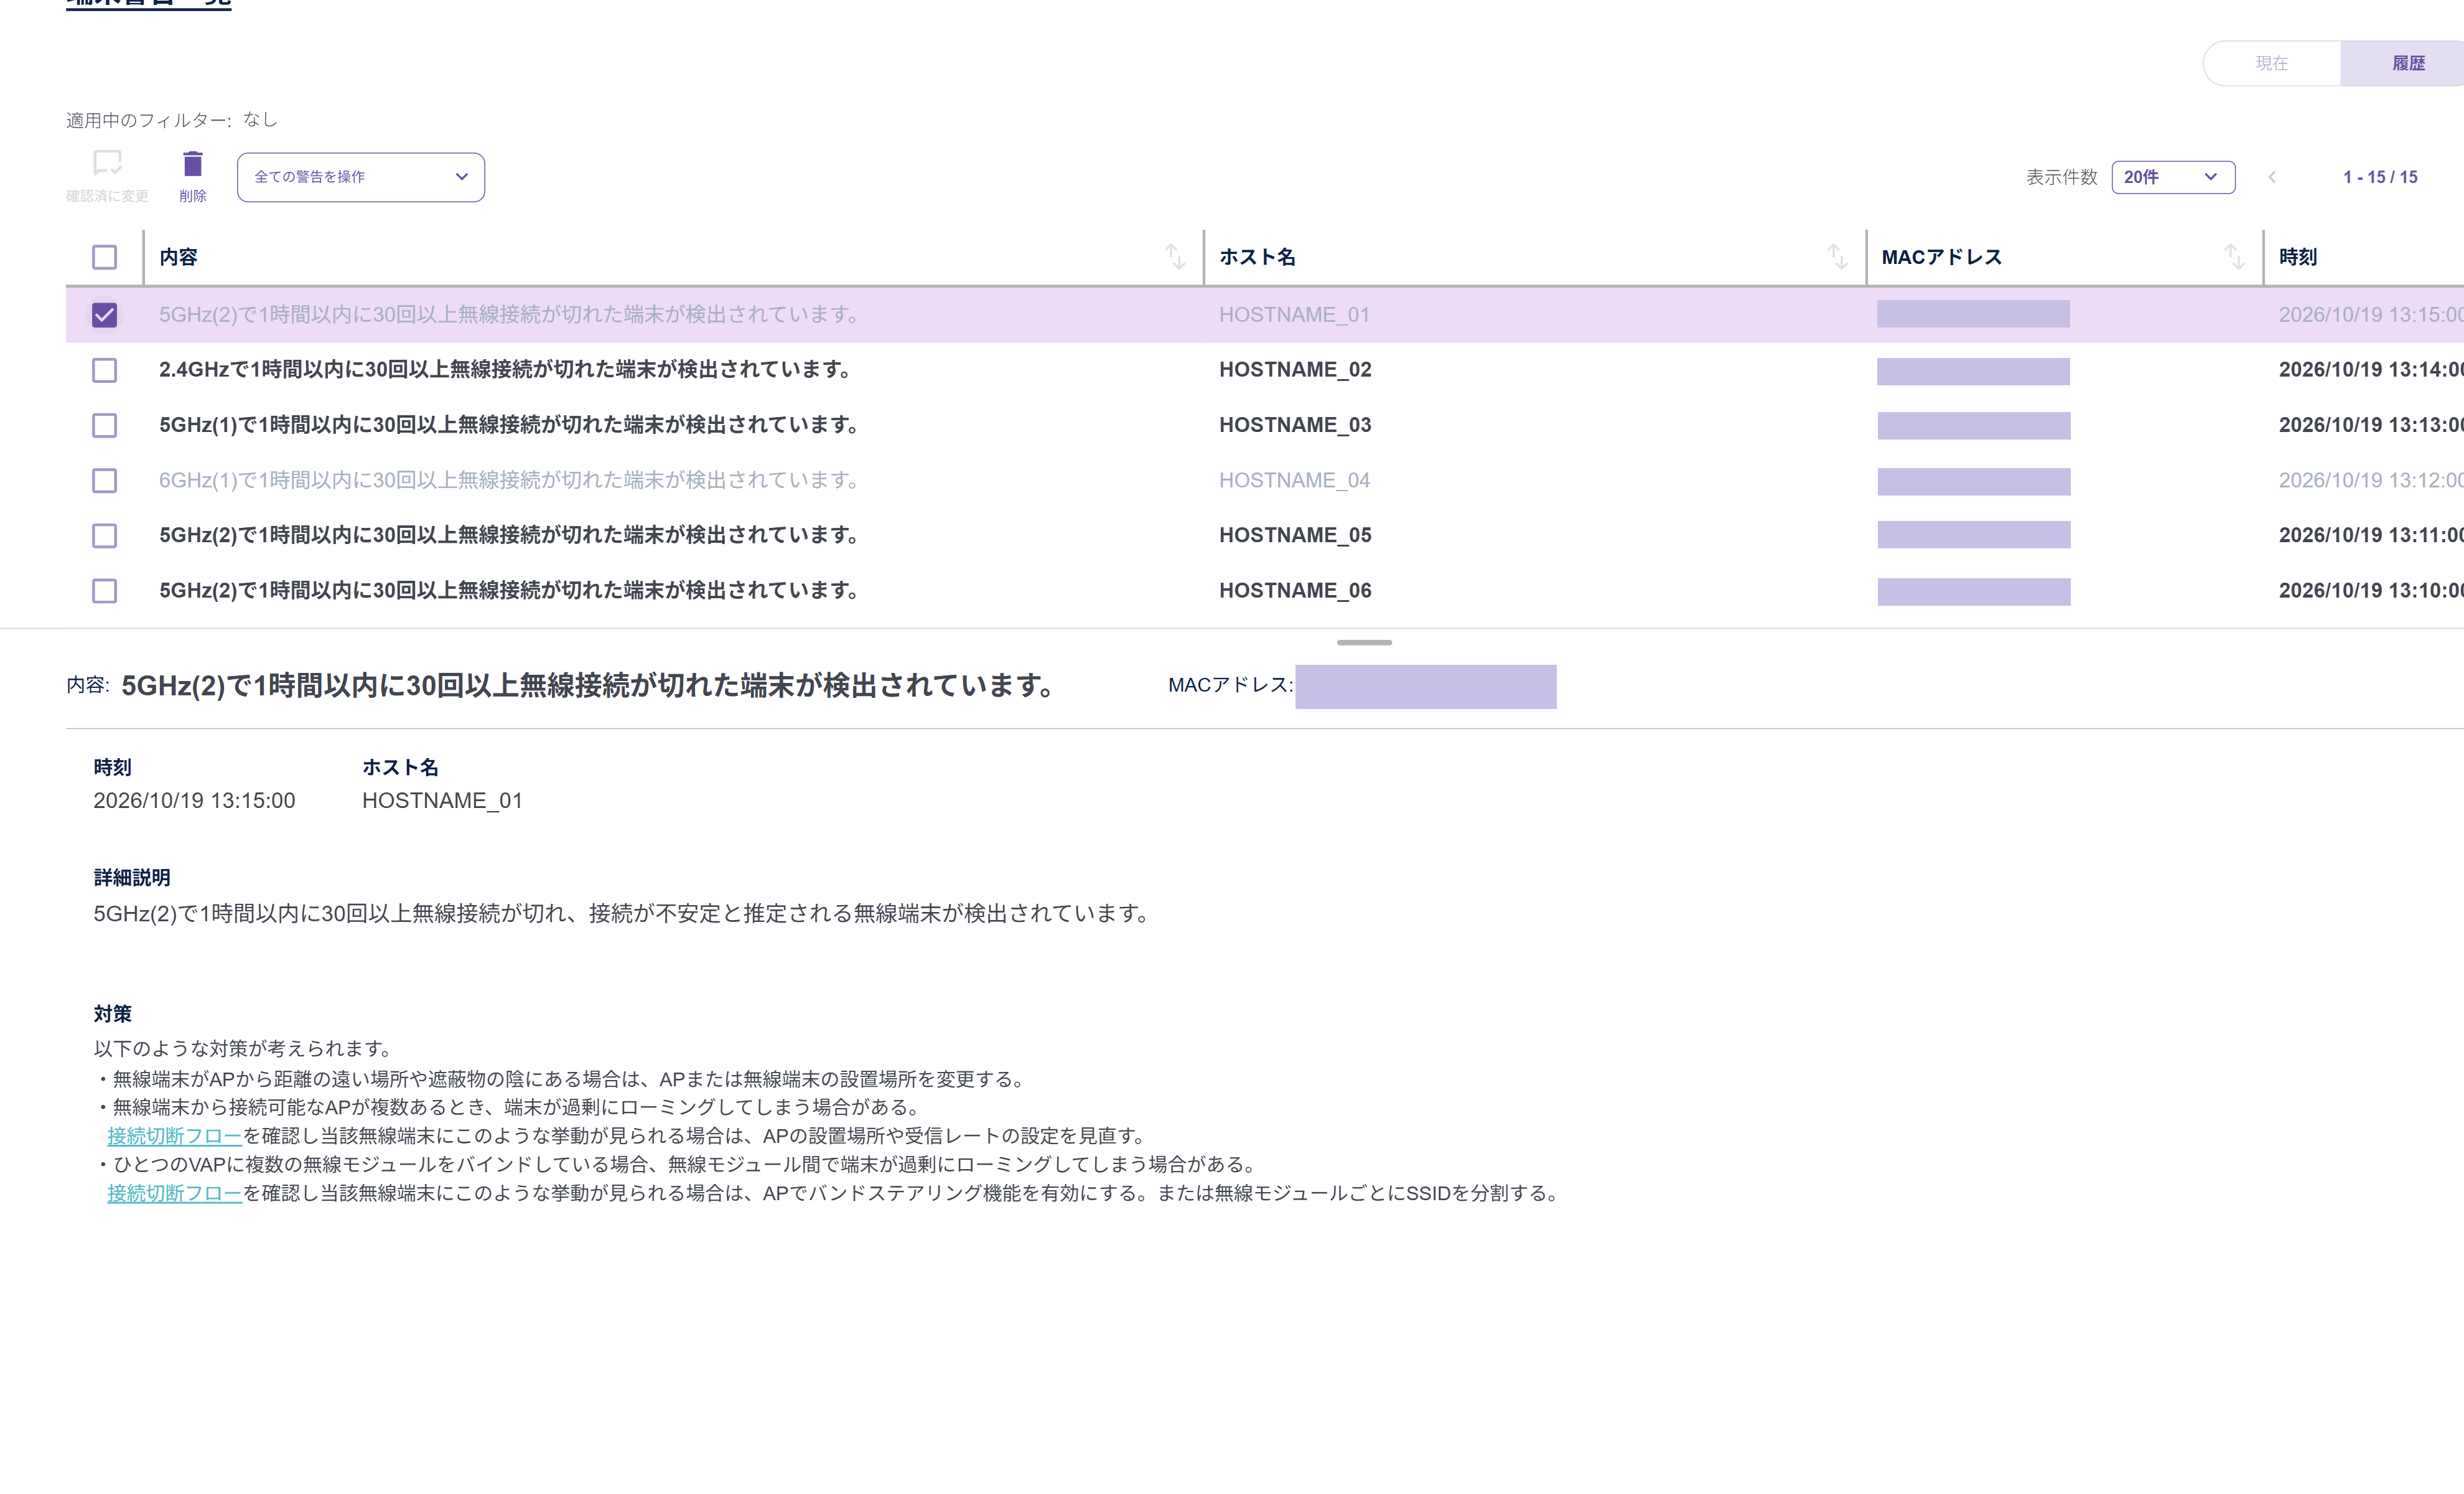2464x1494 pixels.
Task: Select the 5GHz(1) warning row text
Action: [510, 425]
